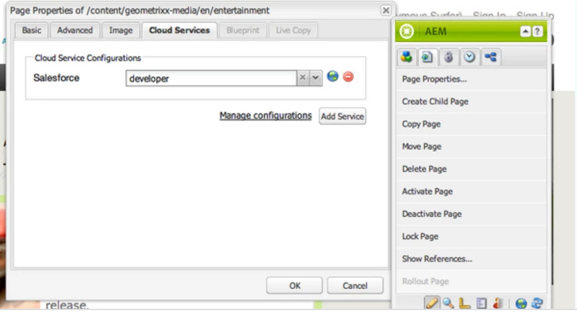Expand the Salesforce configuration dropdown

pos(316,78)
